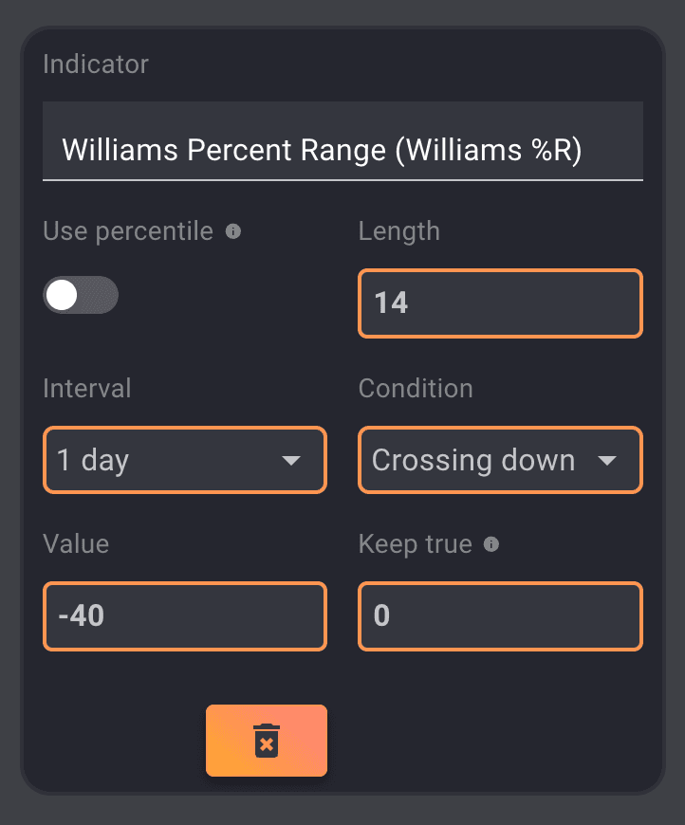This screenshot has width=685, height=825.
Task: Click the Use percentile label
Action: 128,231
